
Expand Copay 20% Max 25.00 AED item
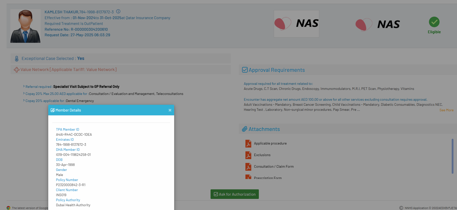[x=24, y=93]
